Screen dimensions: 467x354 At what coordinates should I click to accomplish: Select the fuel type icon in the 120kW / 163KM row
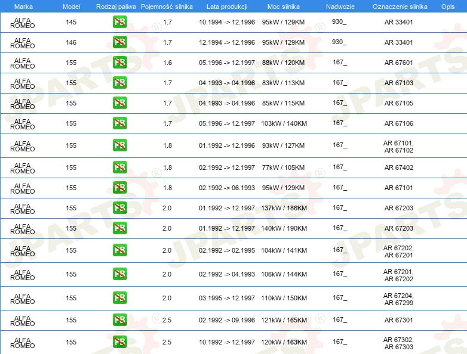tap(119, 342)
